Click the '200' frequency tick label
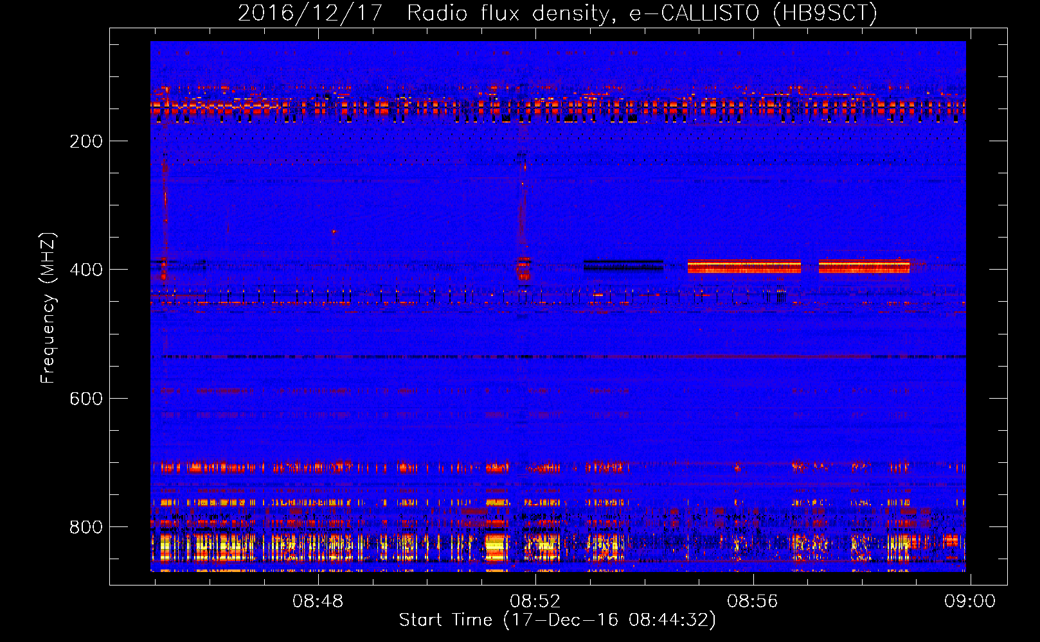This screenshot has width=1040, height=642. [x=86, y=141]
